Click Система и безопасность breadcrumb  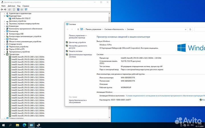coord(114,29)
